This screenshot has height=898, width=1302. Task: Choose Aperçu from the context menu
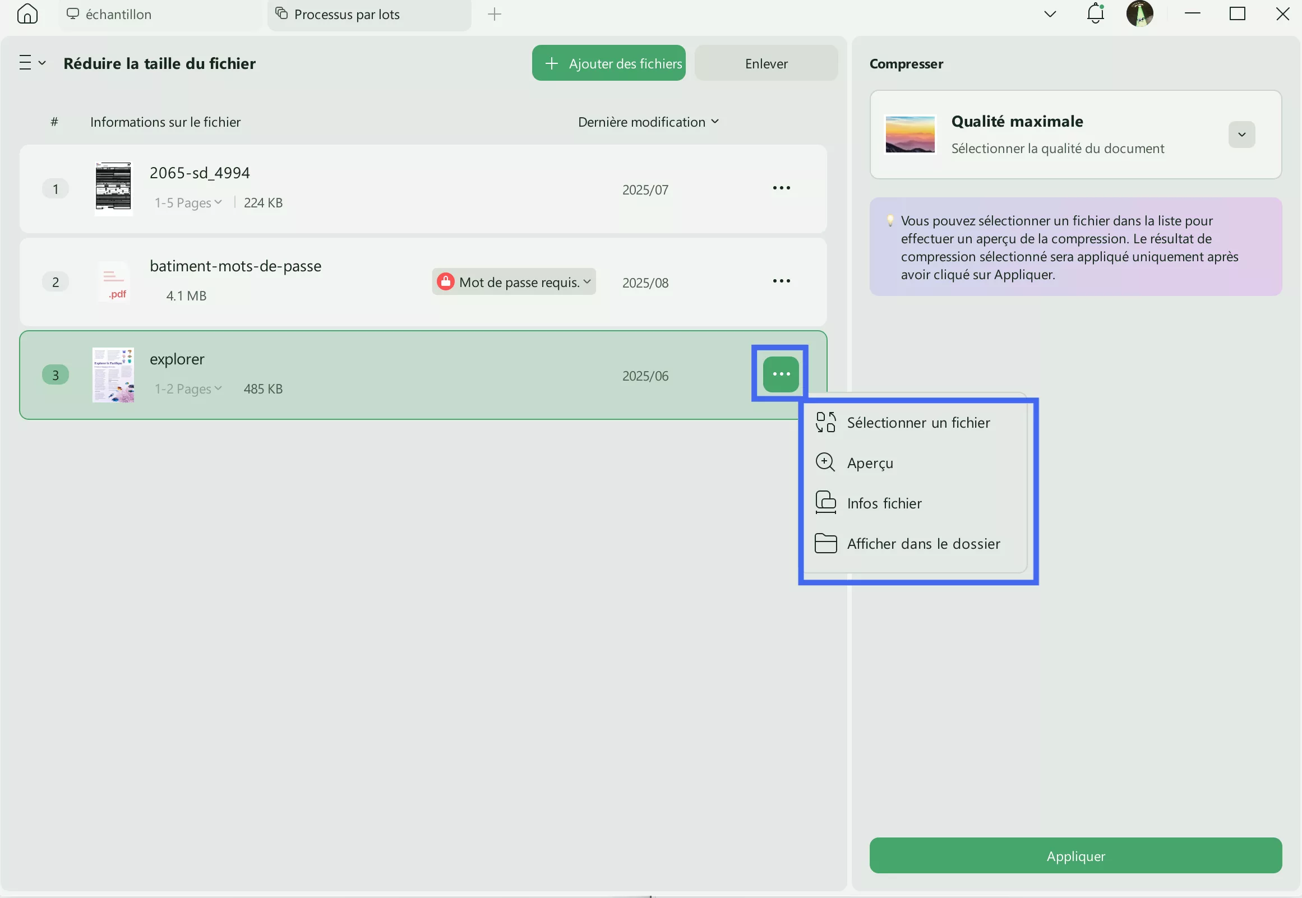point(870,463)
